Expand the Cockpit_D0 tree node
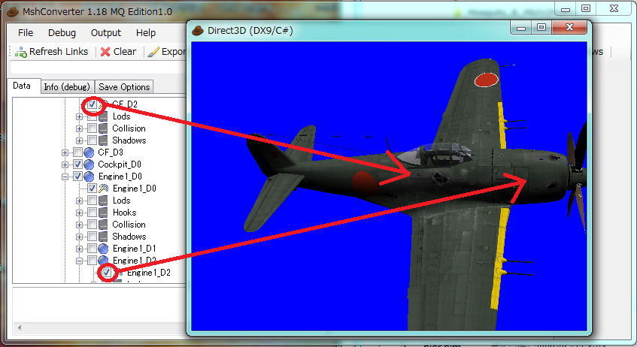Screen dimensions: 637x347 tap(65, 164)
